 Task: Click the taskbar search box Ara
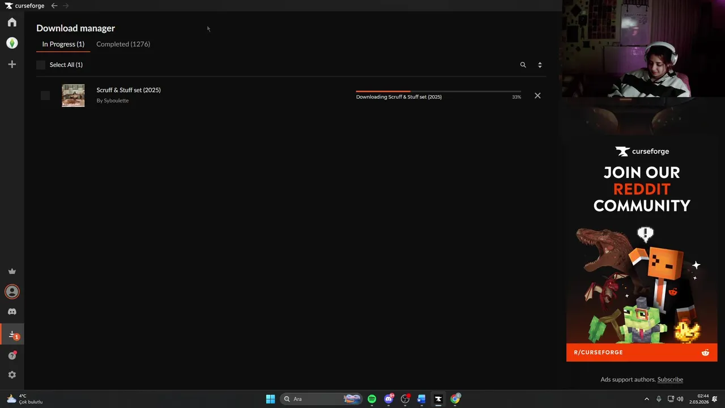(x=321, y=399)
